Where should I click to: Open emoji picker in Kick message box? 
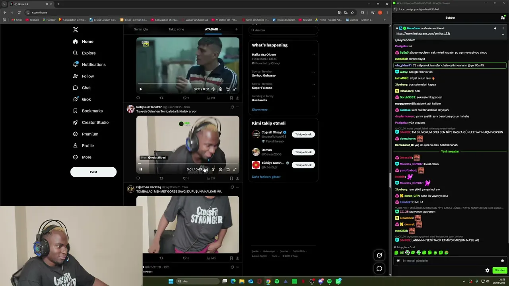click(502, 261)
